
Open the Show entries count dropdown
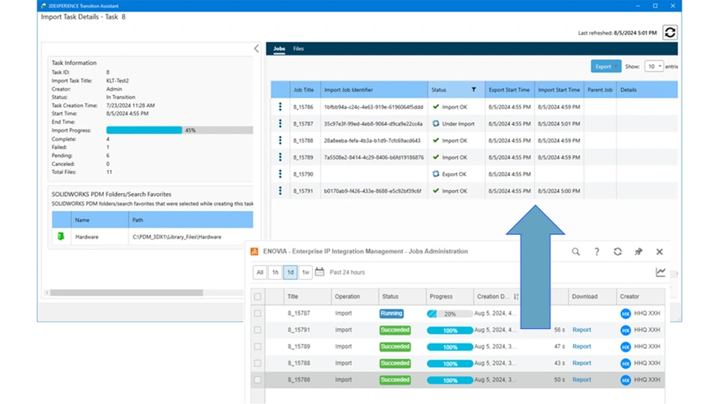pos(654,67)
